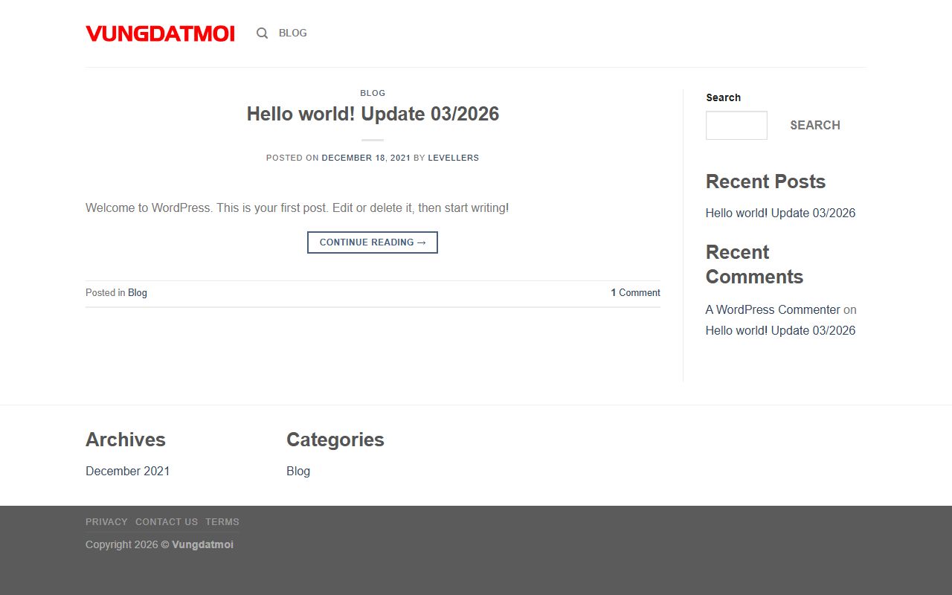
Task: Open the PRIVACY footer menu item
Action: click(x=106, y=522)
